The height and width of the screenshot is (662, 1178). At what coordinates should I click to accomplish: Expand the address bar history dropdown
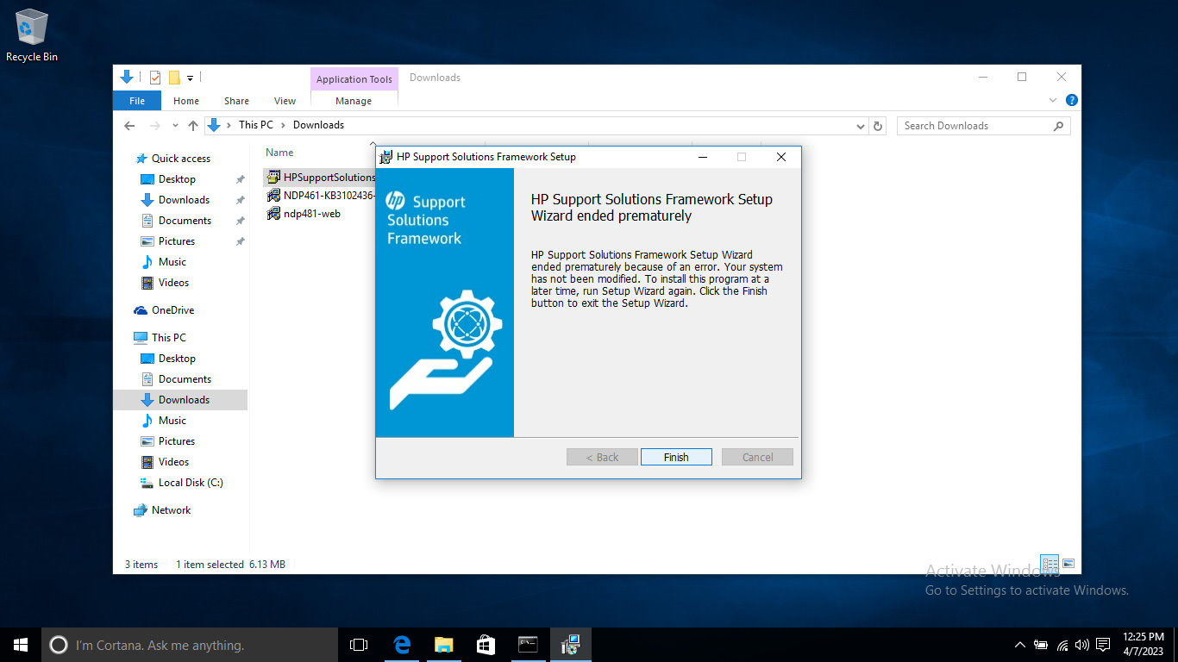860,126
